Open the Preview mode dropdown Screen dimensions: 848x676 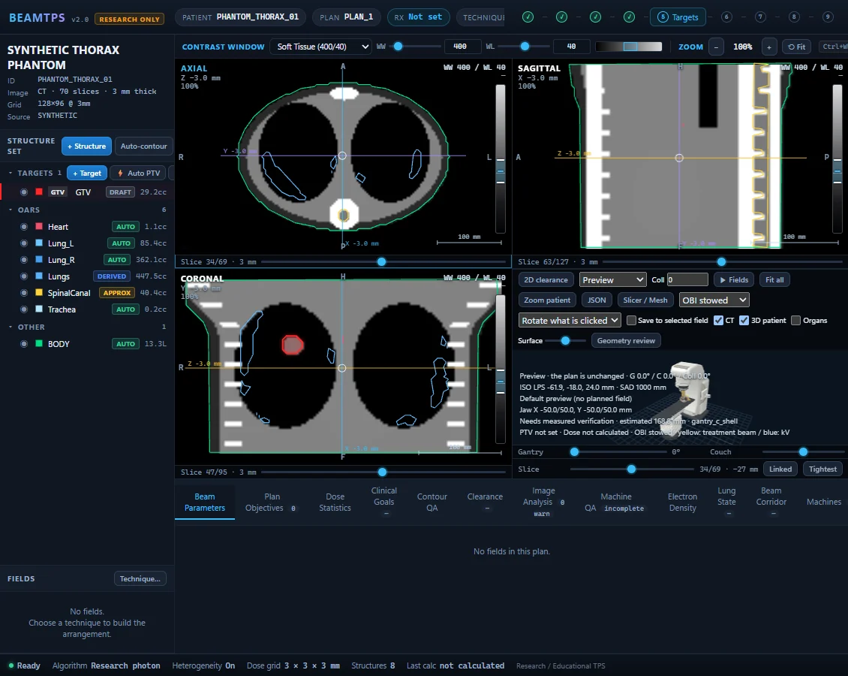pos(612,280)
